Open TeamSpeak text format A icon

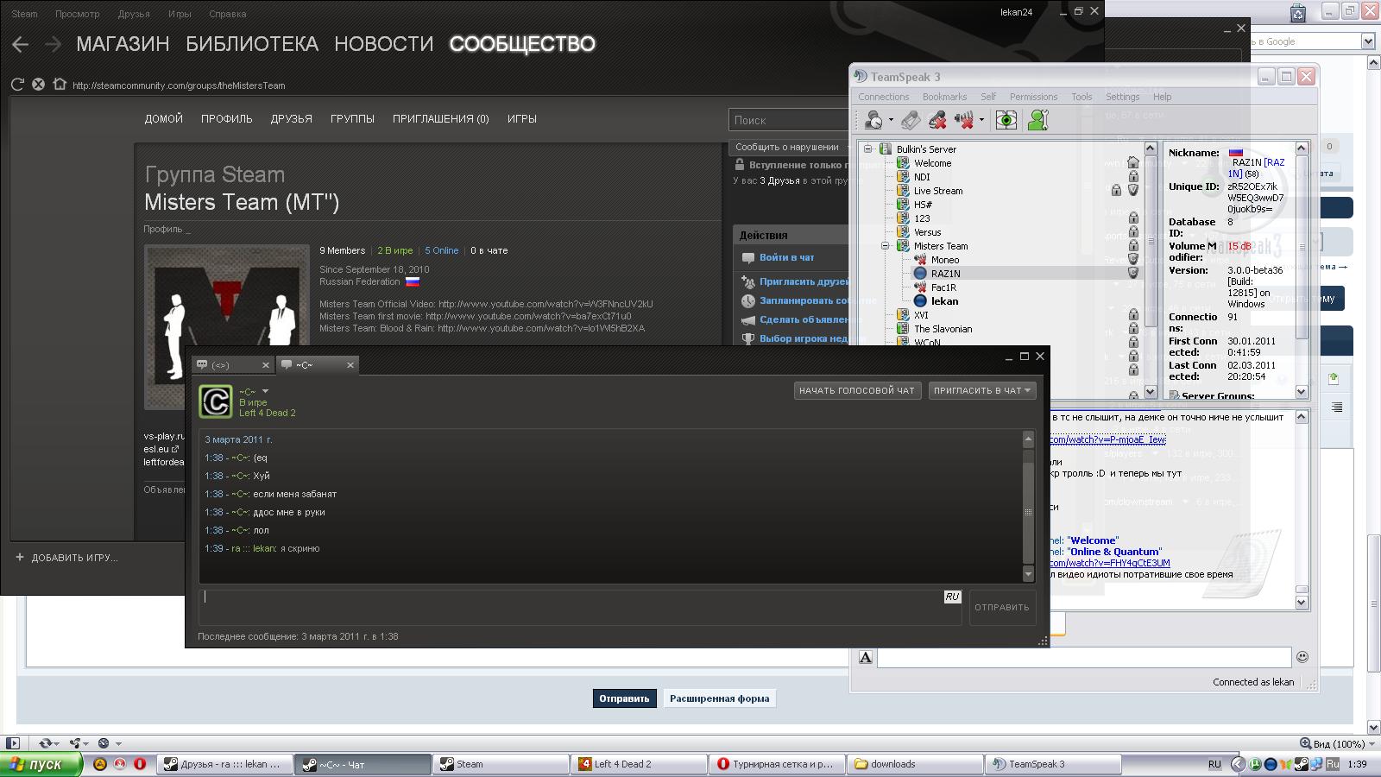[866, 658]
